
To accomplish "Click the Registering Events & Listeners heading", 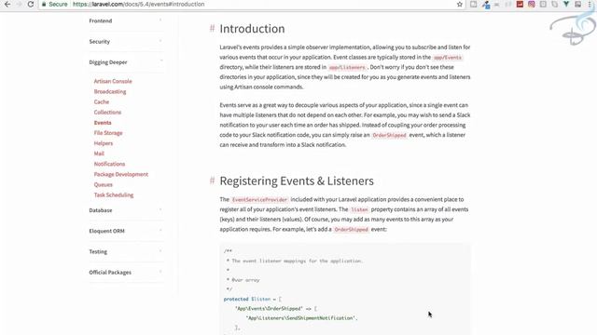I will point(297,181).
